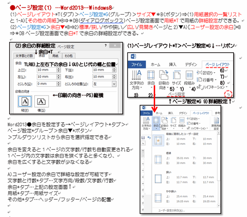Choose the やや狭い margin preset
247x217 pixels.
tap(185, 197)
